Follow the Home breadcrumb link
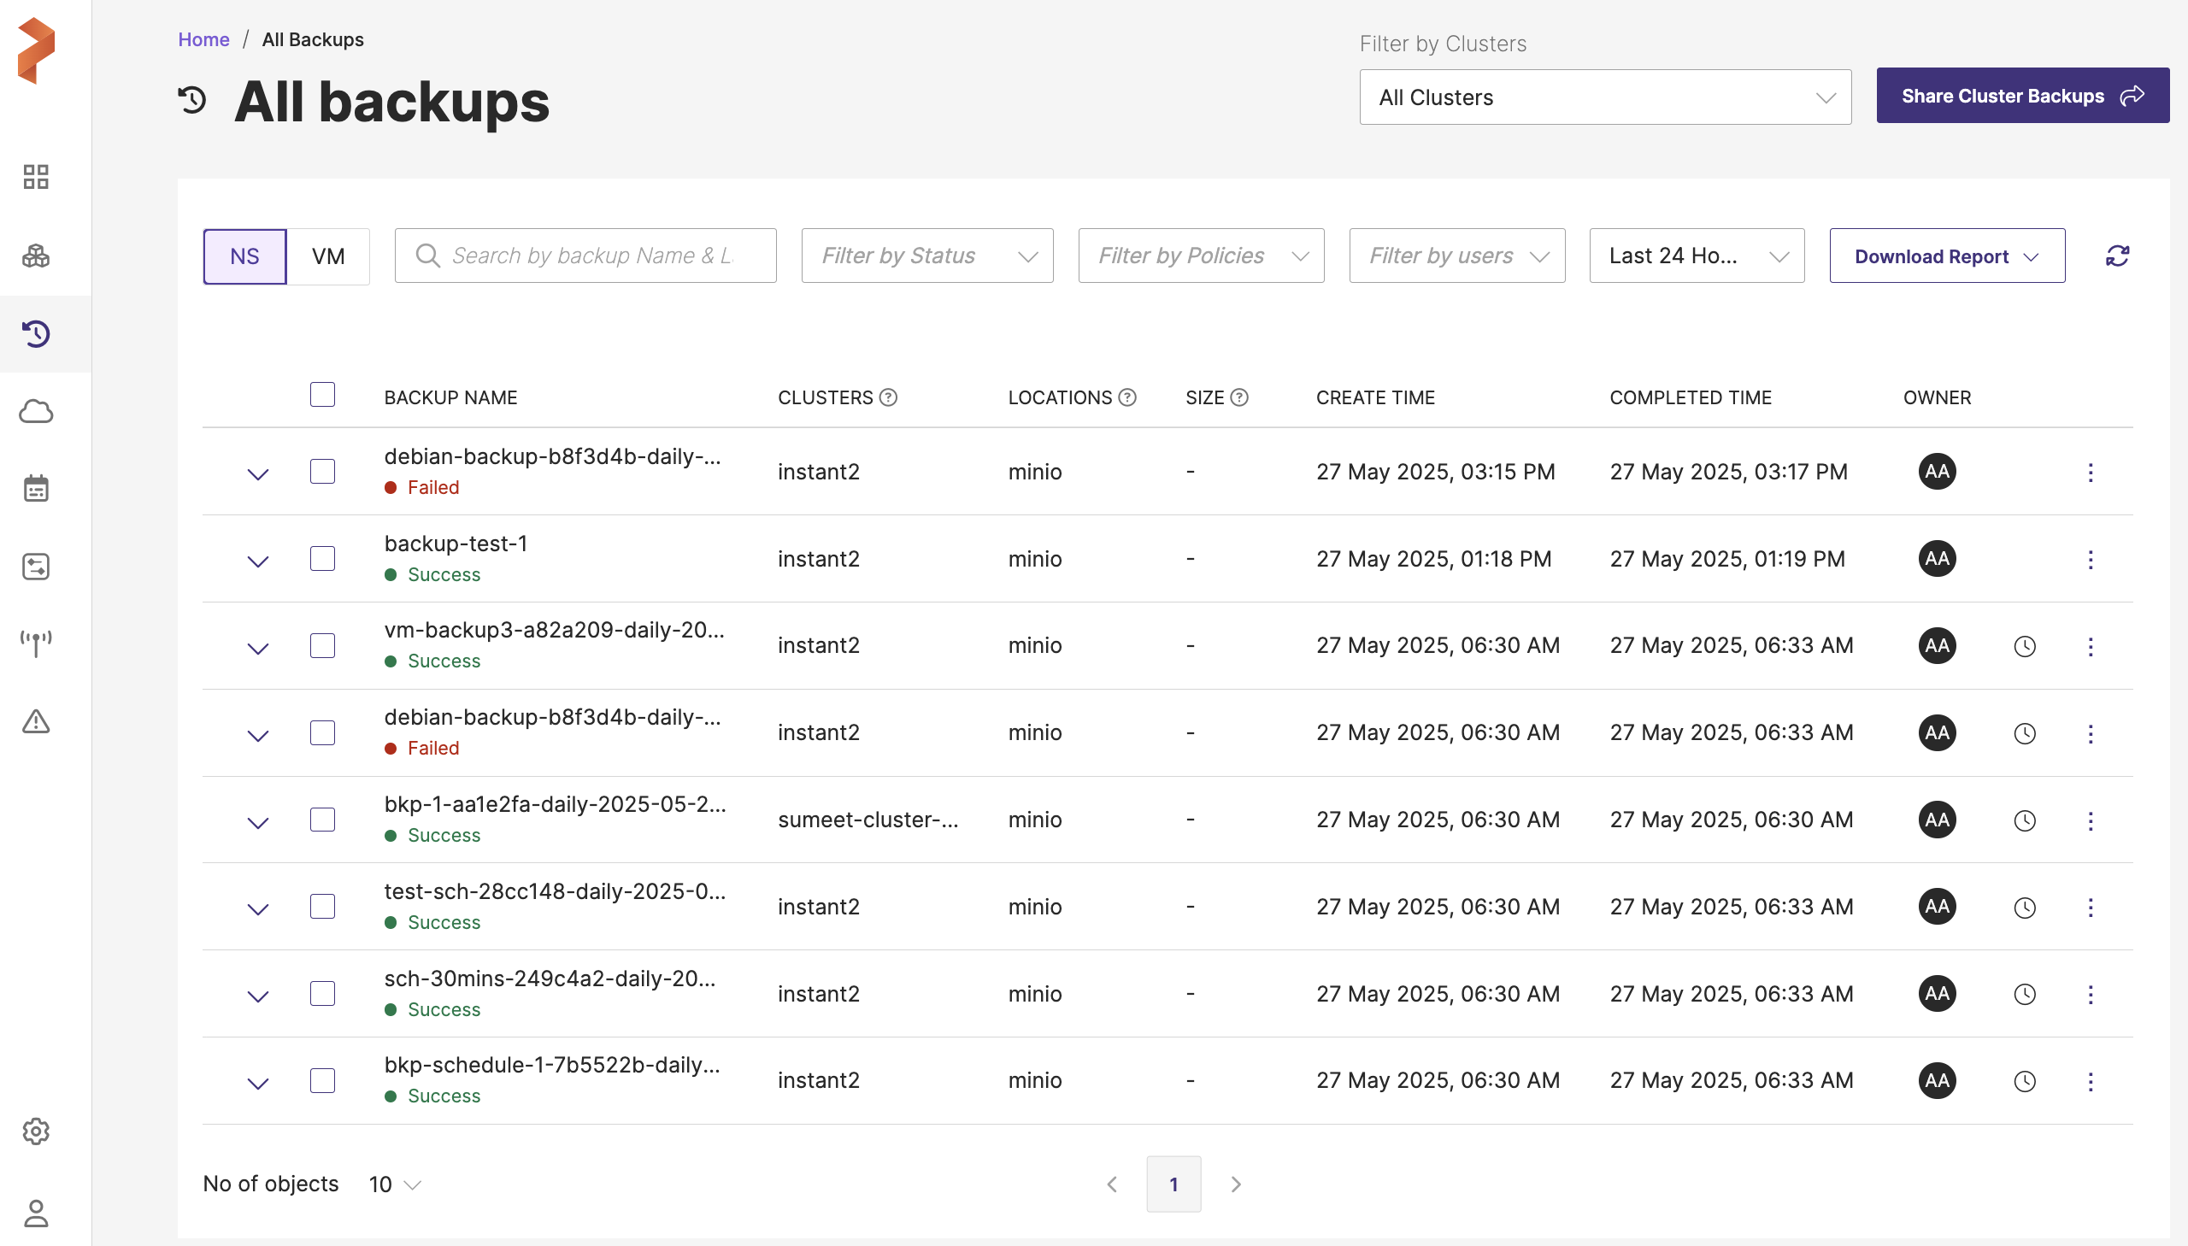 pyautogui.click(x=203, y=39)
